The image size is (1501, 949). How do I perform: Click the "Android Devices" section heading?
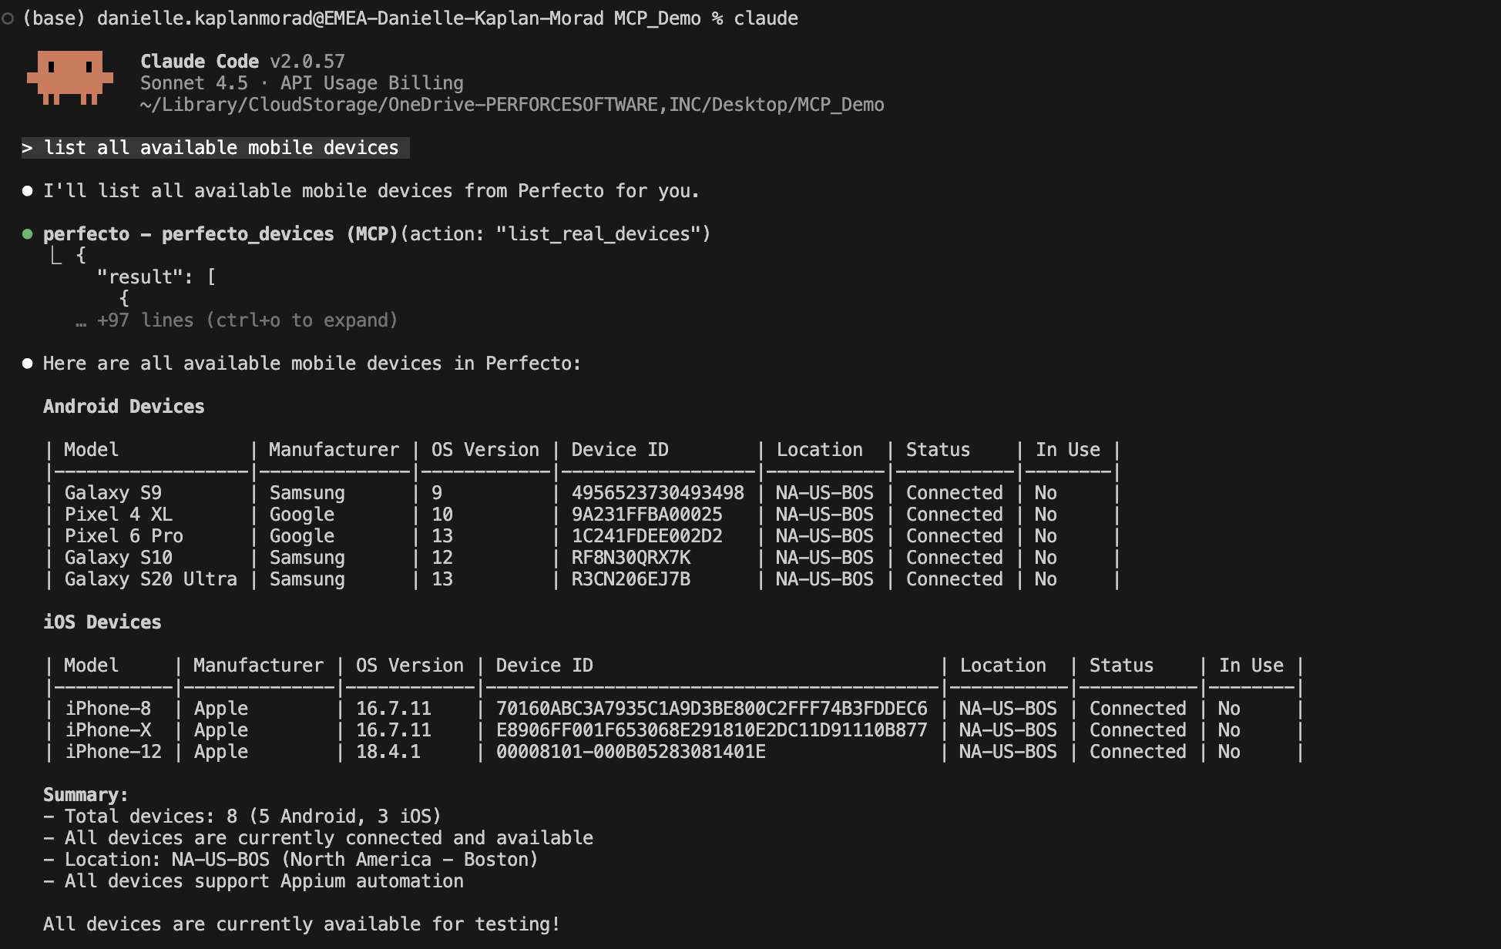(124, 407)
